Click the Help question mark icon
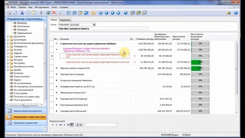 click(236, 13)
